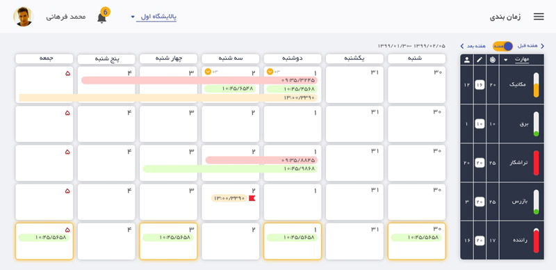
Task: Click the یکشنبه day column header
Action: (354, 58)
